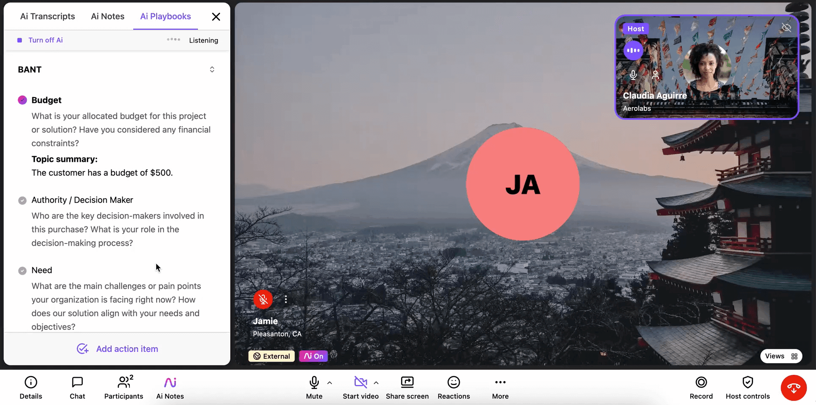Screen dimensions: 816x405
Task: Toggle the Ai On badge
Action: point(313,356)
